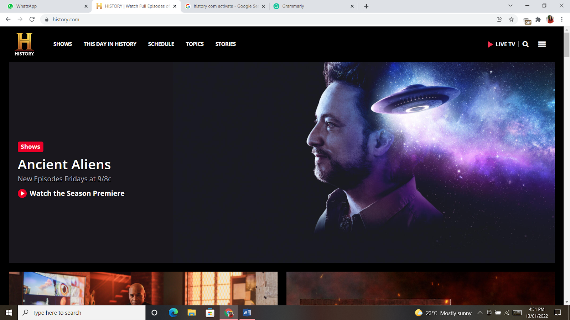This screenshot has width=570, height=320.
Task: Open Cortana circle on the taskbar
Action: coord(154,313)
